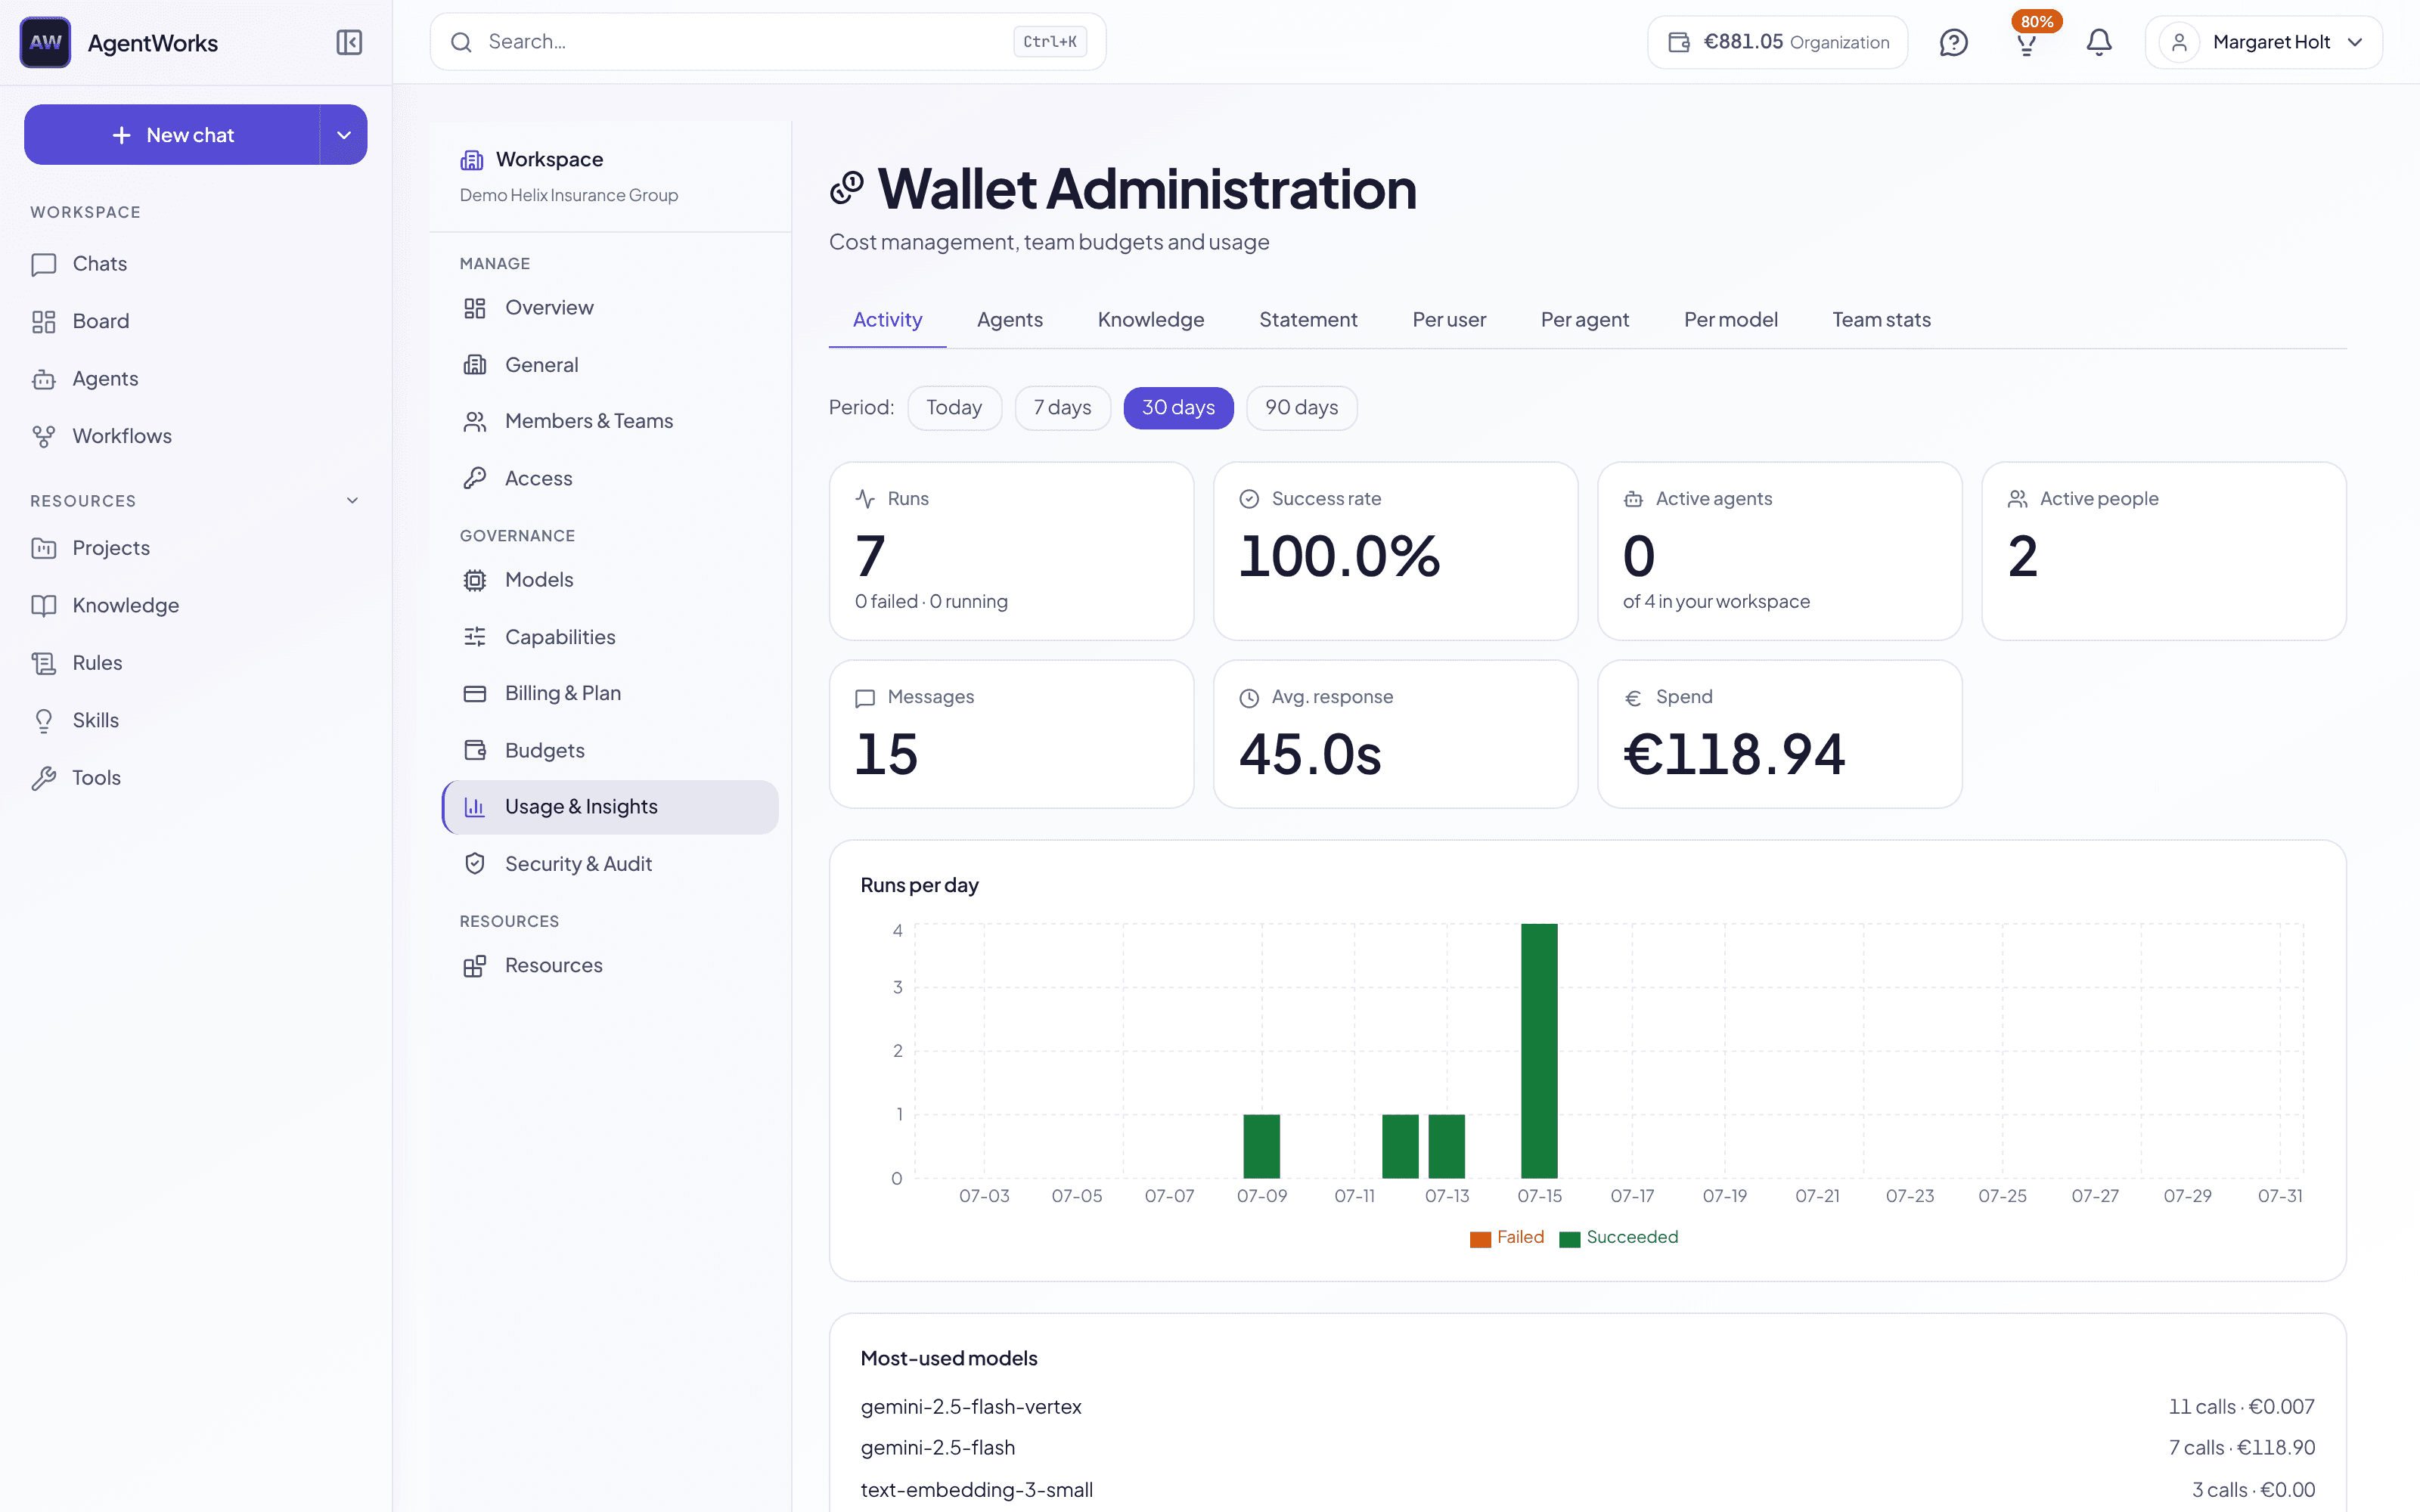Collapse the sidebar with the panel icon
Image resolution: width=2420 pixels, height=1512 pixels.
point(349,42)
